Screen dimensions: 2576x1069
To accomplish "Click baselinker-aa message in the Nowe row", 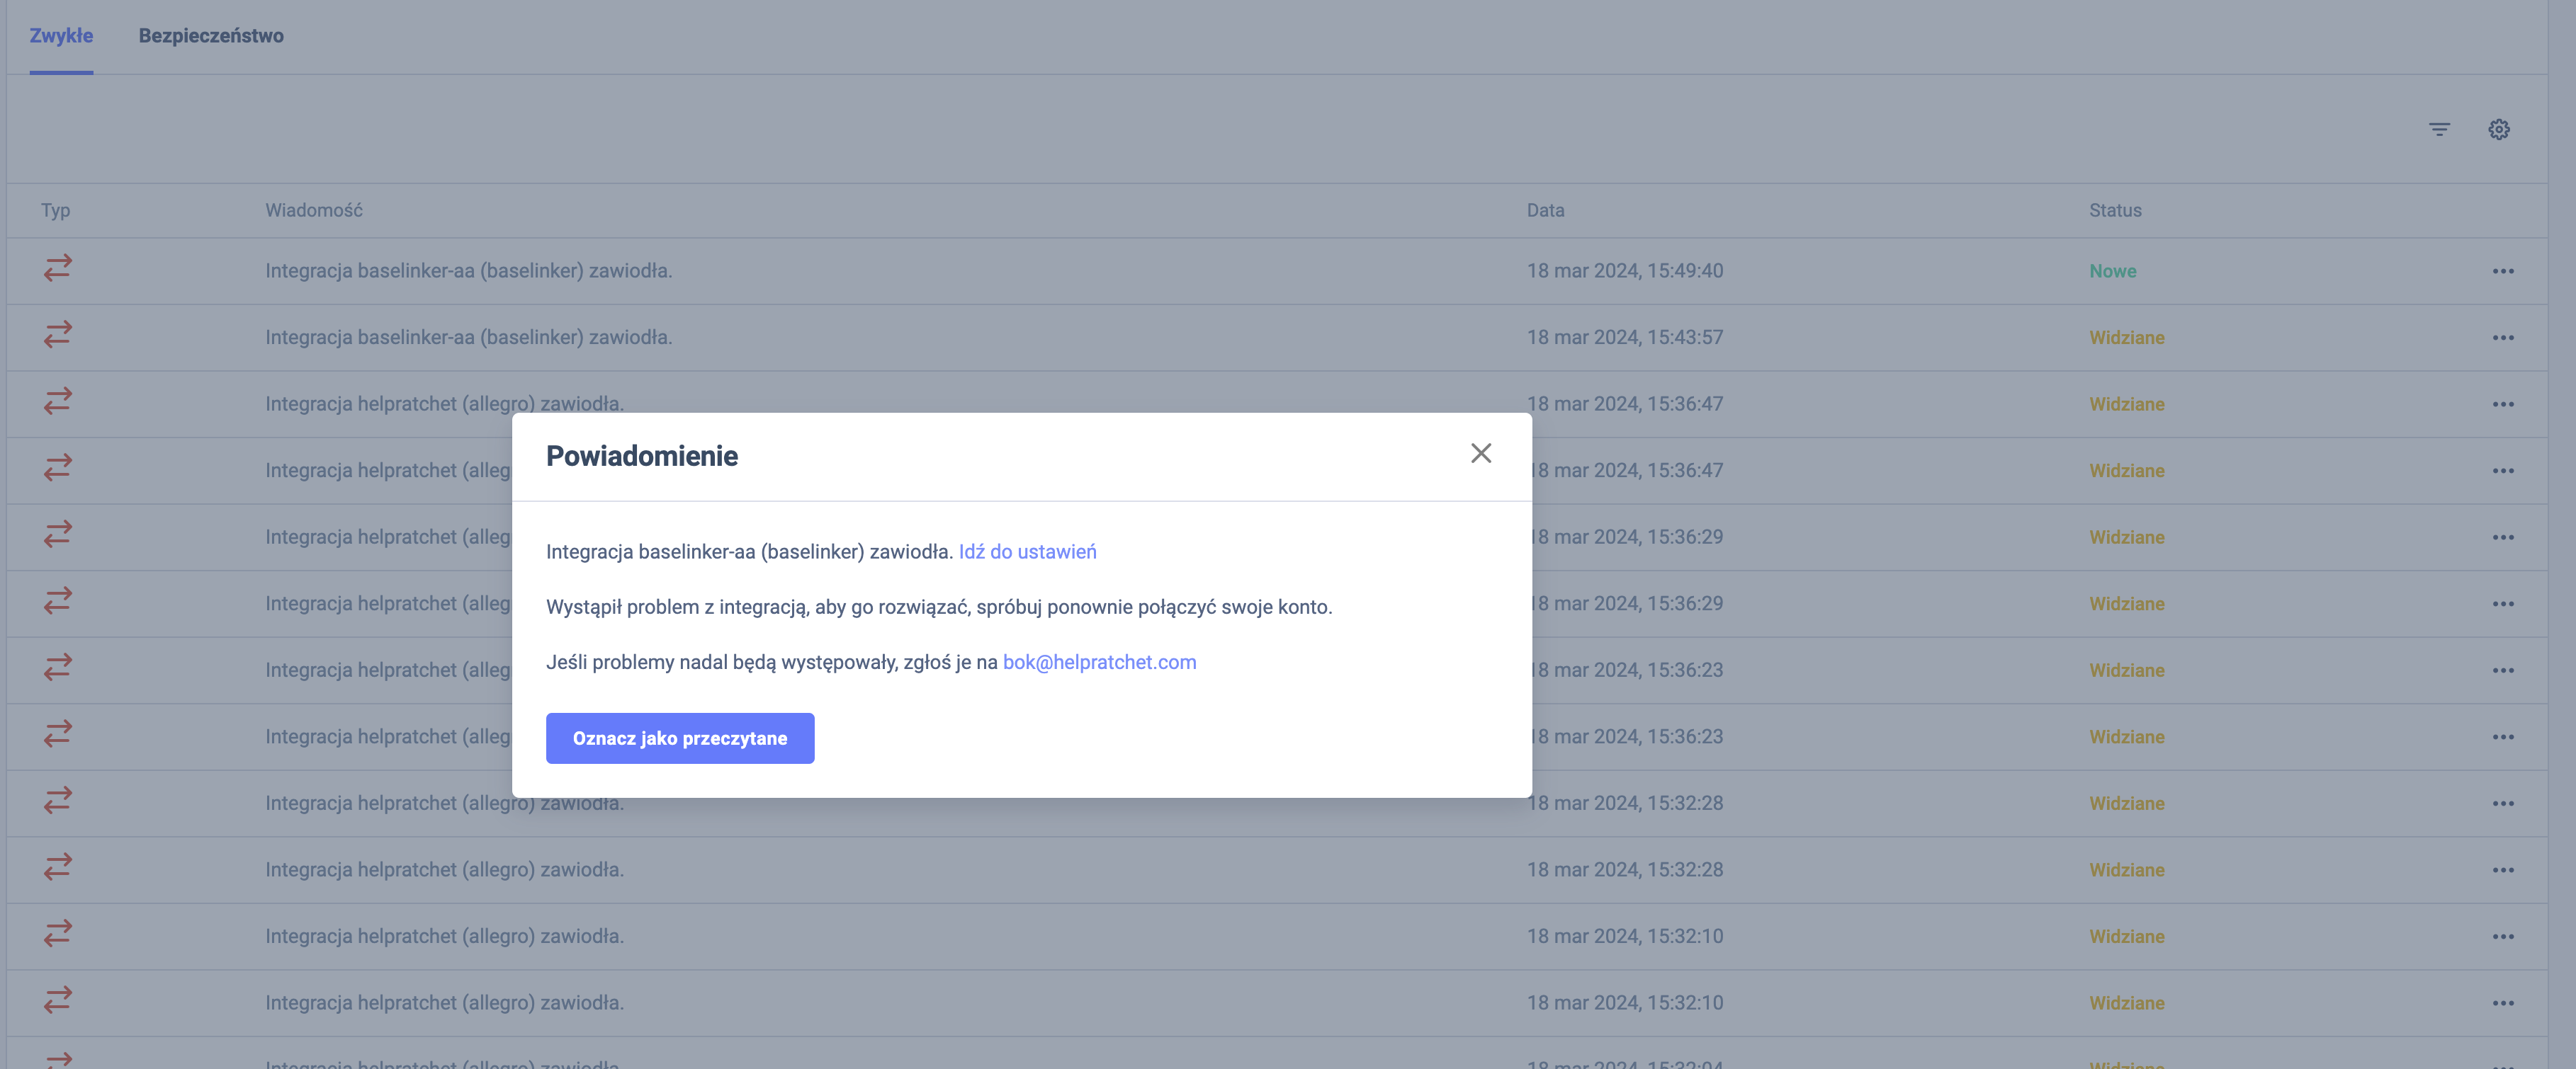I will (x=468, y=270).
